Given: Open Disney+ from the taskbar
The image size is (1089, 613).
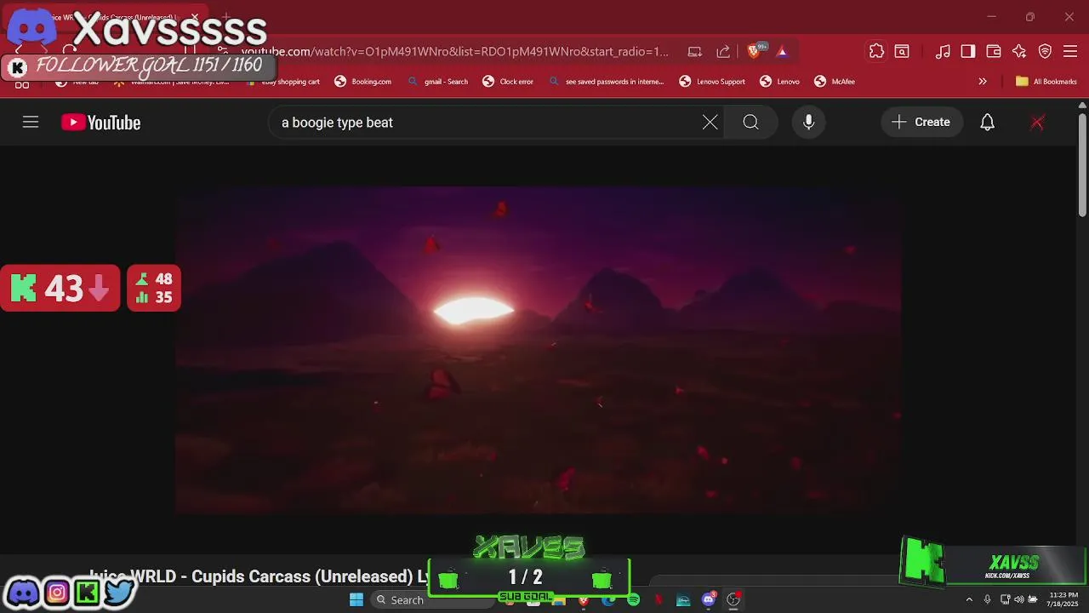Looking at the screenshot, I should [x=683, y=599].
